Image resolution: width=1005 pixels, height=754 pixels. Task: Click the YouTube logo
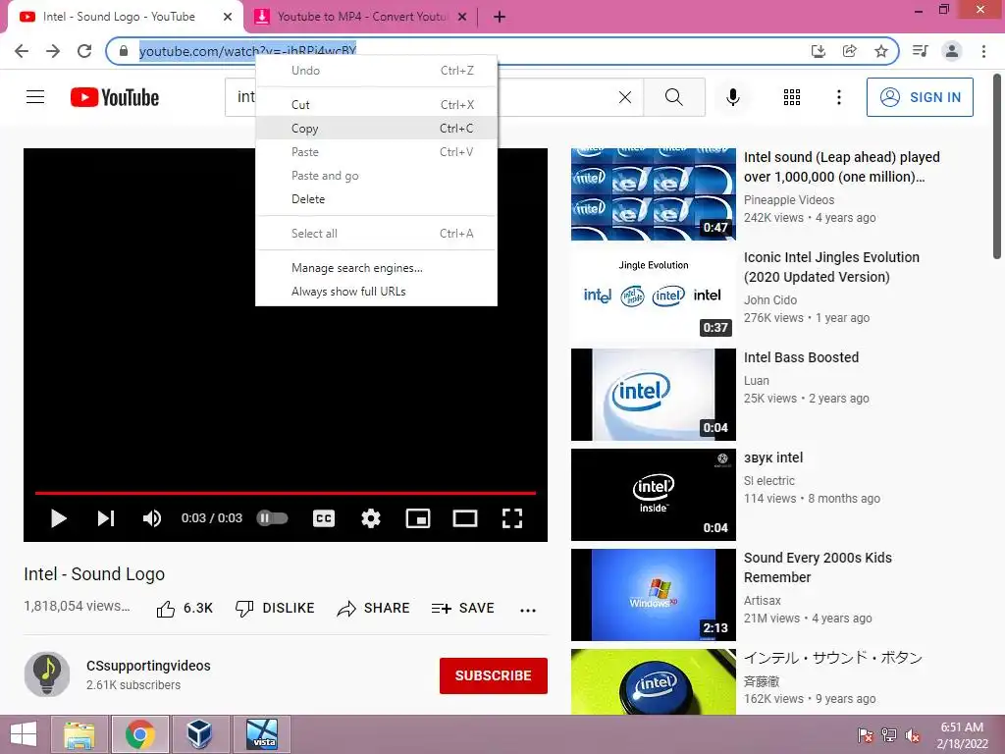point(115,97)
